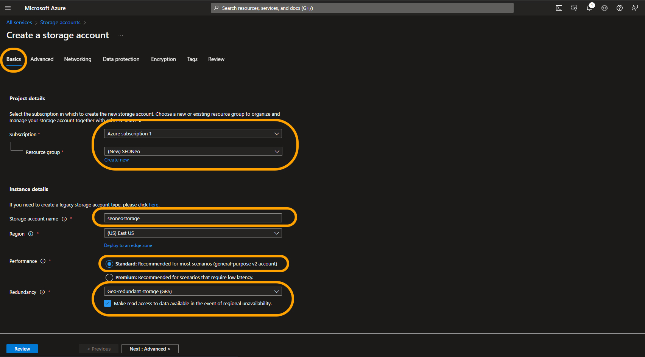Image resolution: width=645 pixels, height=357 pixels.
Task: Open the Directories and subscriptions filter icon
Action: click(x=574, y=8)
